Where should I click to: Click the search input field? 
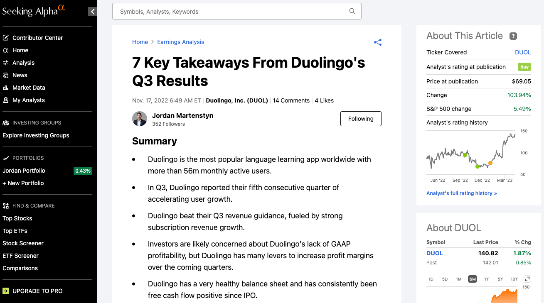pos(237,11)
